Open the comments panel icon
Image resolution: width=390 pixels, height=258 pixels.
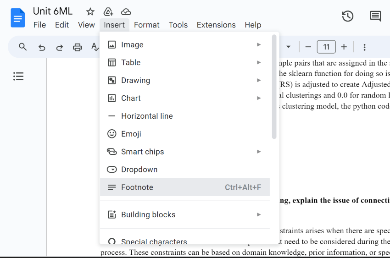click(375, 16)
